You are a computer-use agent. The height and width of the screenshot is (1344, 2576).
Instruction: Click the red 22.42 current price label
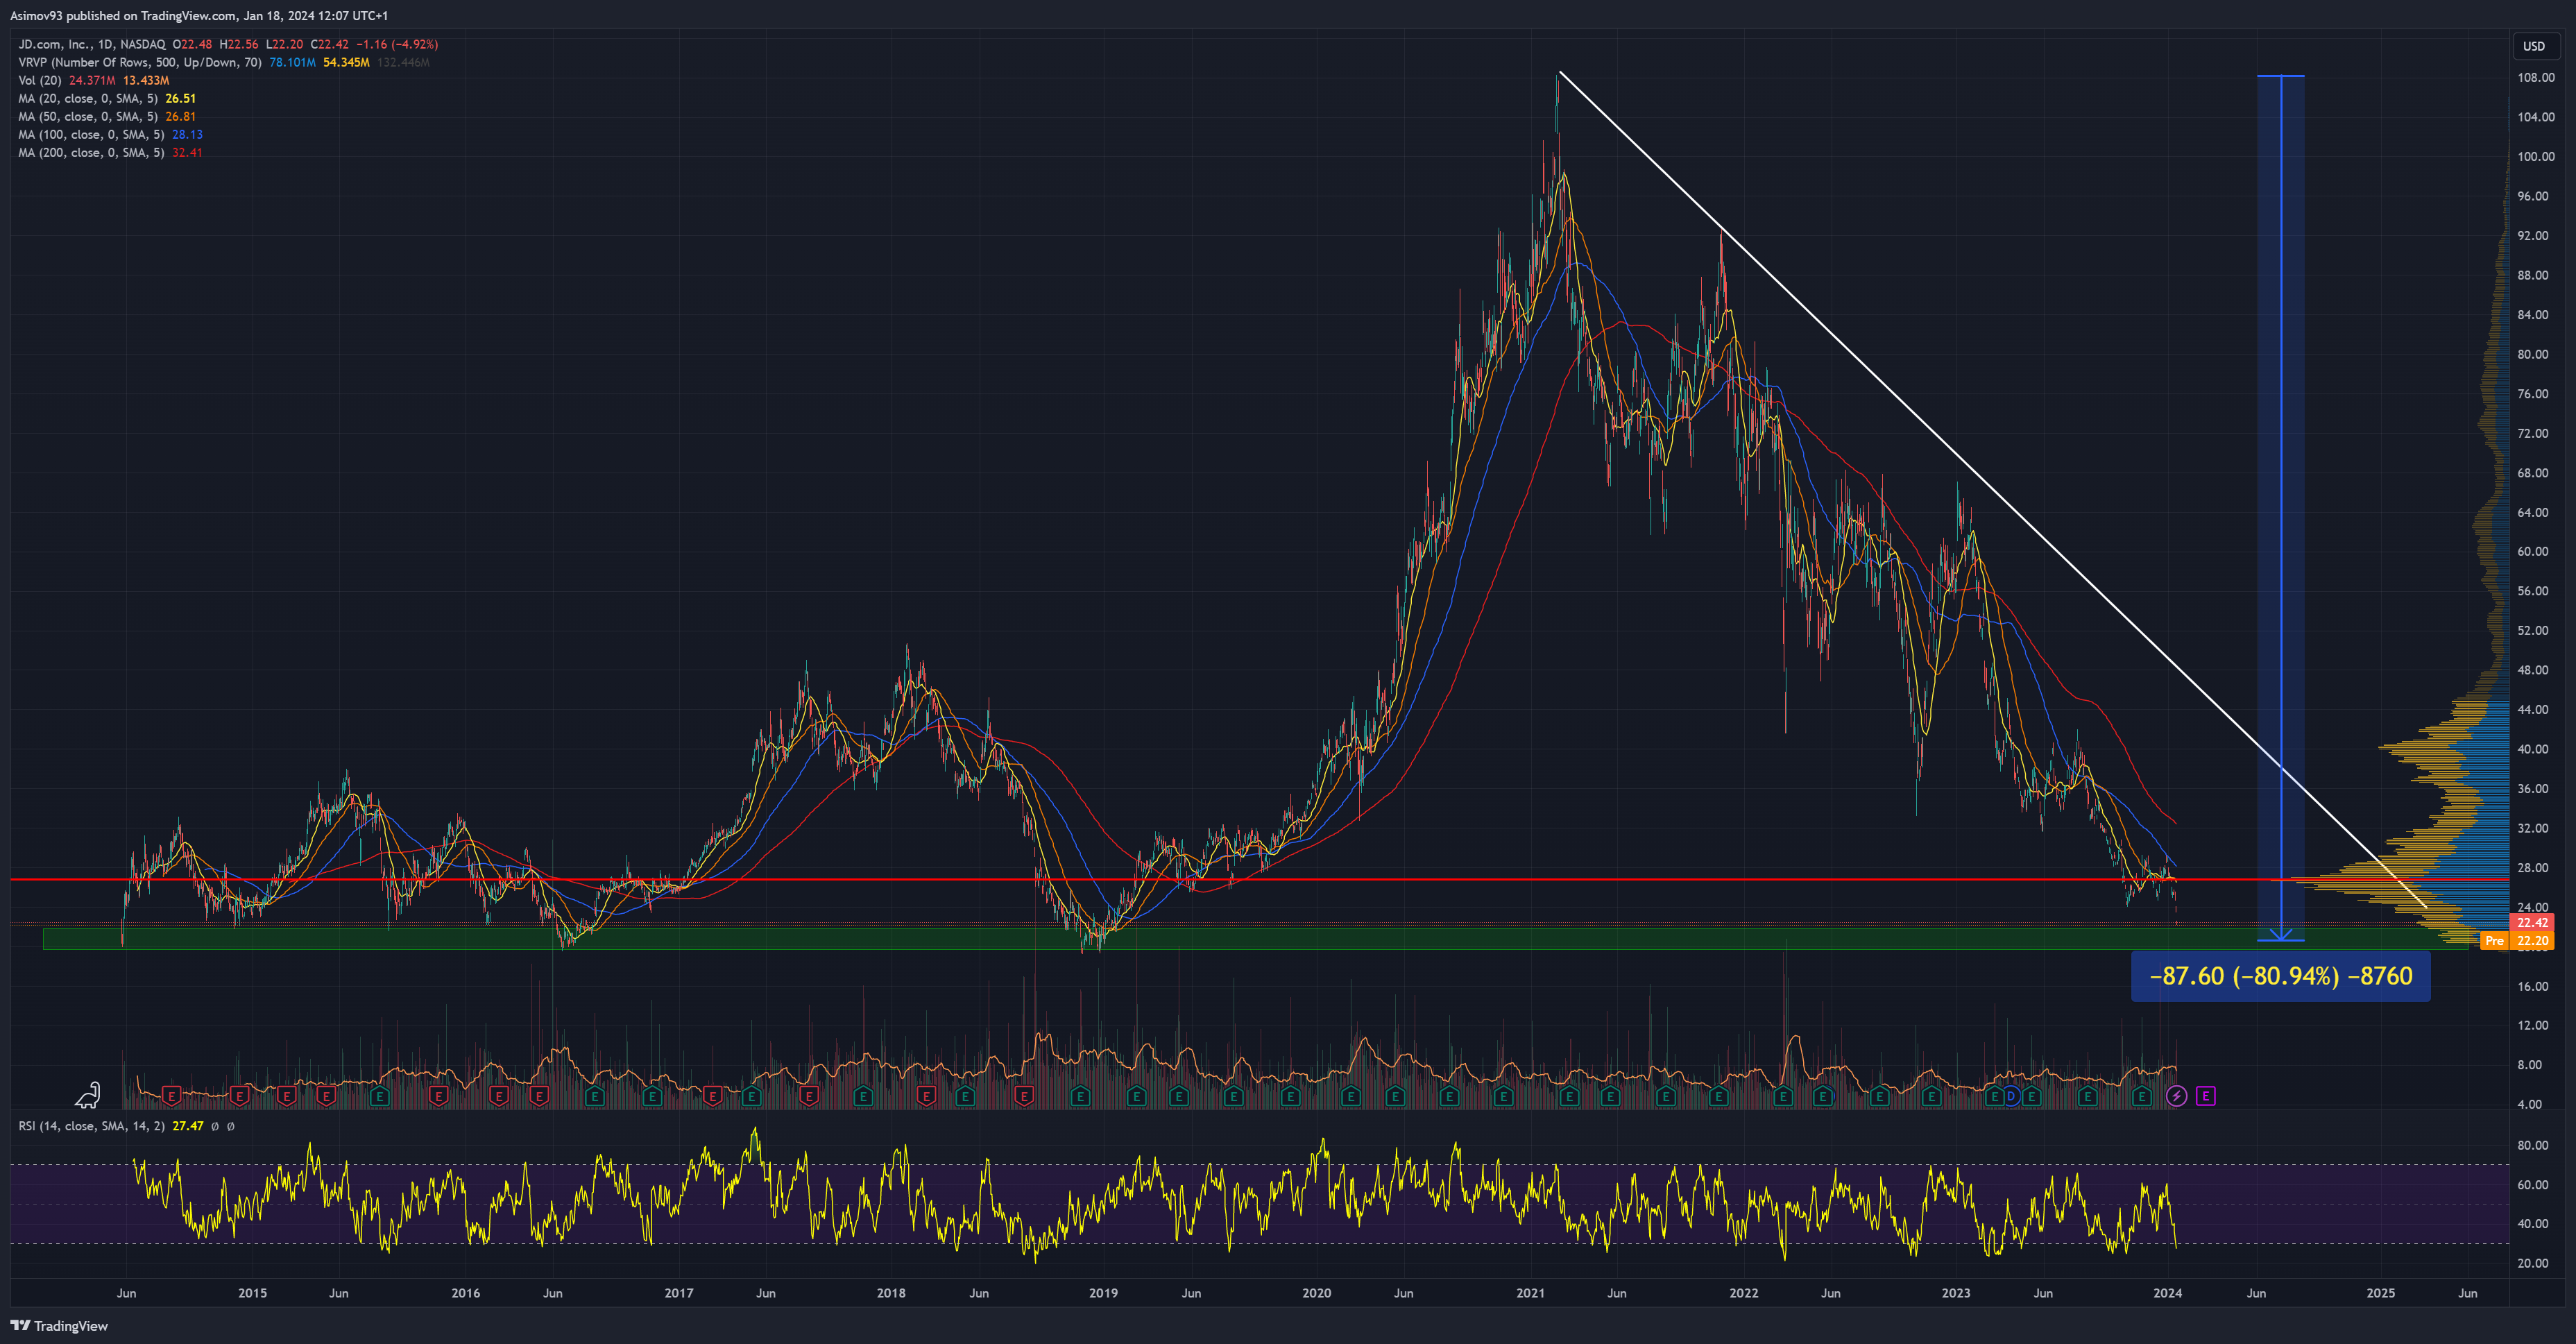pyautogui.click(x=2532, y=923)
